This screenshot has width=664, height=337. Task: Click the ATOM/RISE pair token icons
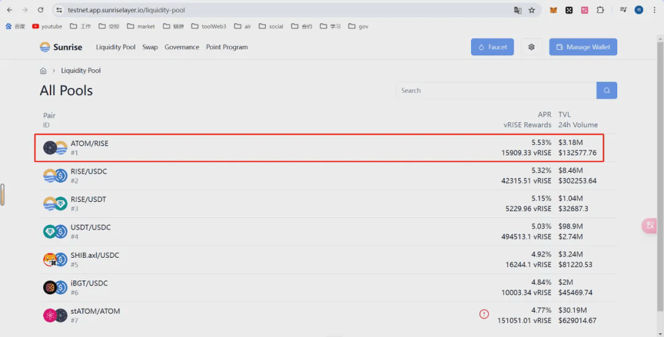tap(55, 147)
